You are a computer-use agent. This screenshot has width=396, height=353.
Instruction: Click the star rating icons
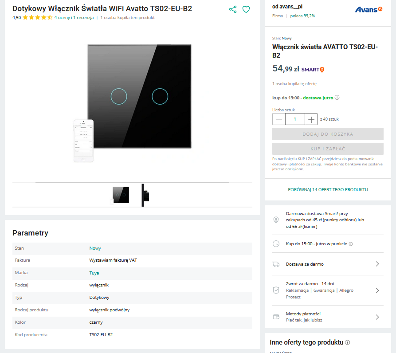[37, 17]
